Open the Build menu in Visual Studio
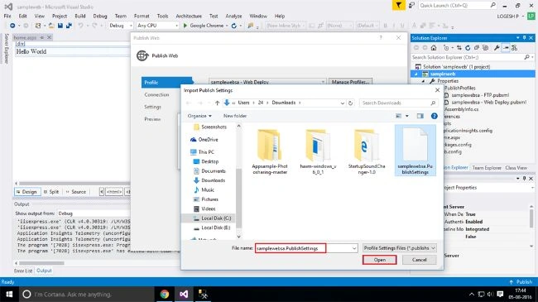The height and width of the screenshot is (302, 538). coord(80,16)
